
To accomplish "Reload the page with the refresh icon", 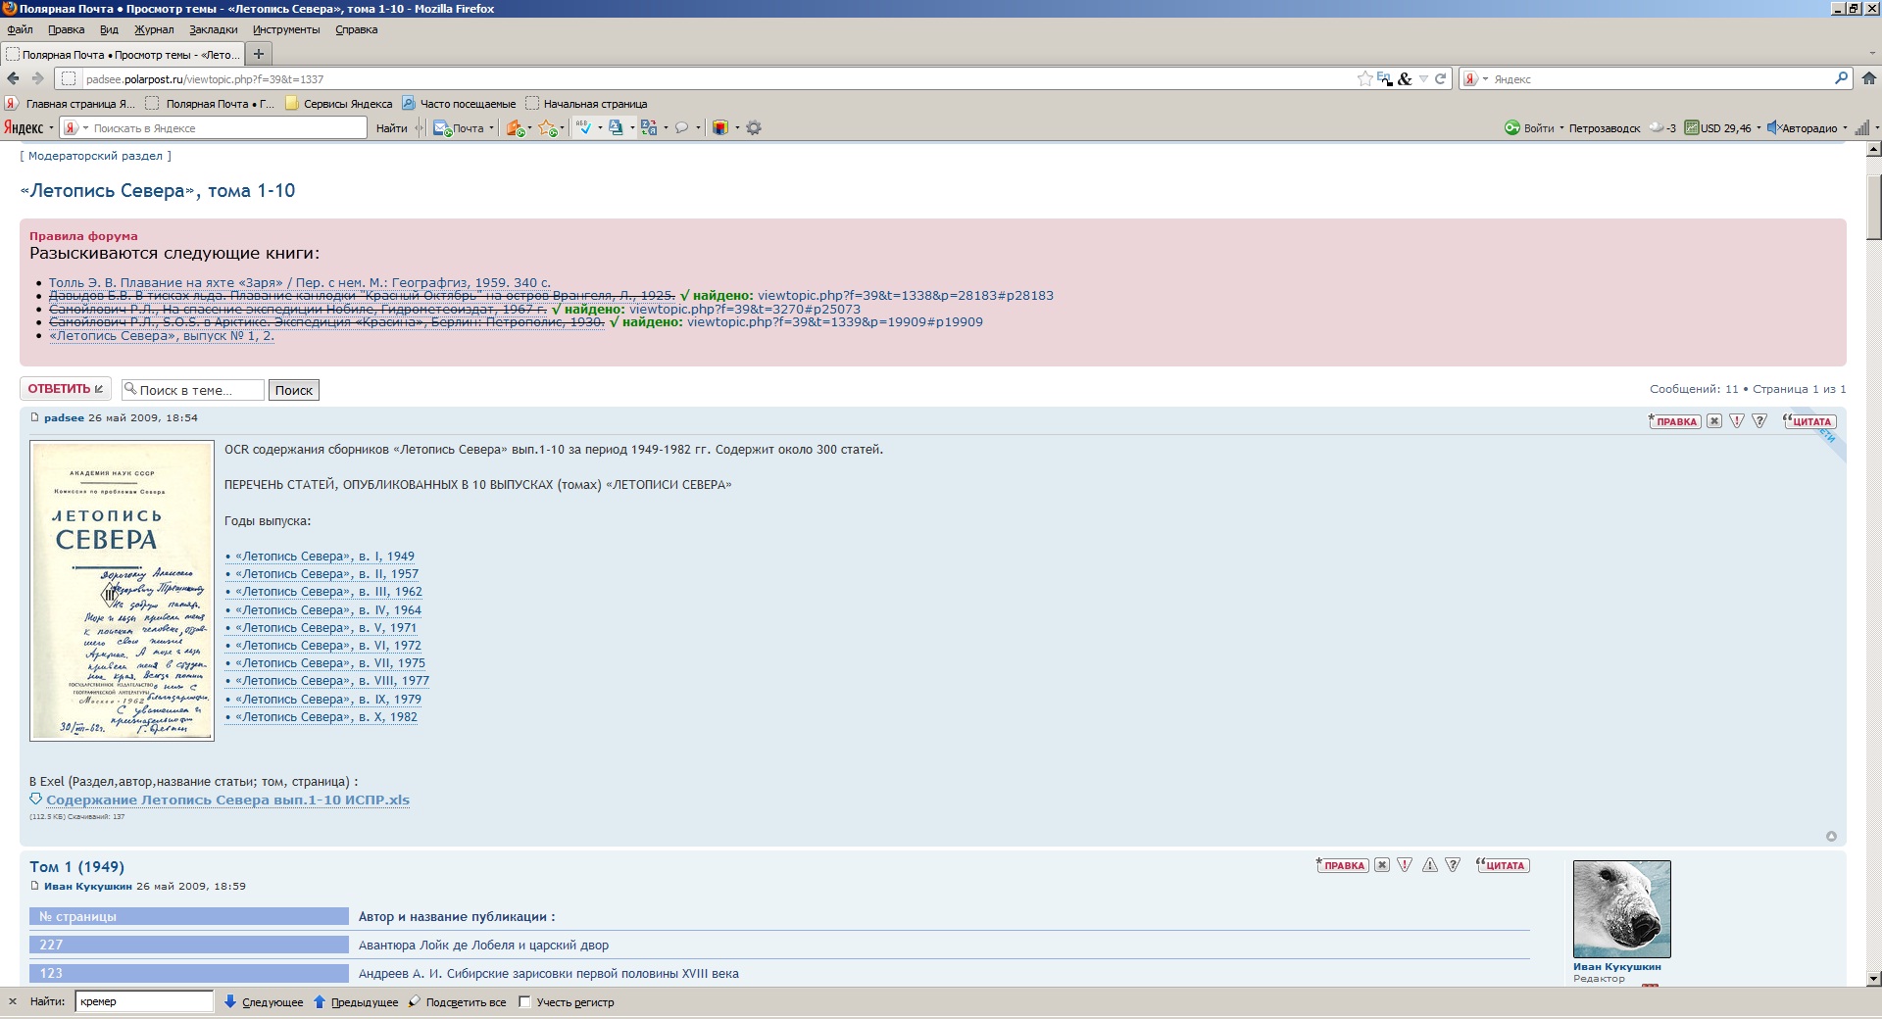I will click(1441, 78).
